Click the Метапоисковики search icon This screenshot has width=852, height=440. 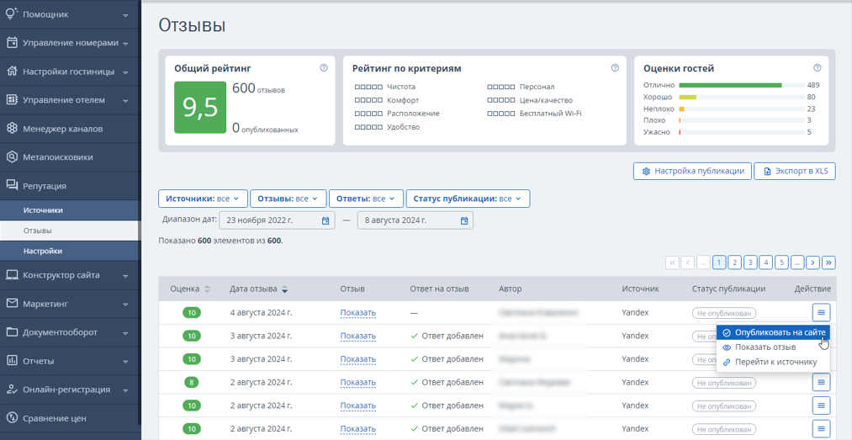pos(12,157)
